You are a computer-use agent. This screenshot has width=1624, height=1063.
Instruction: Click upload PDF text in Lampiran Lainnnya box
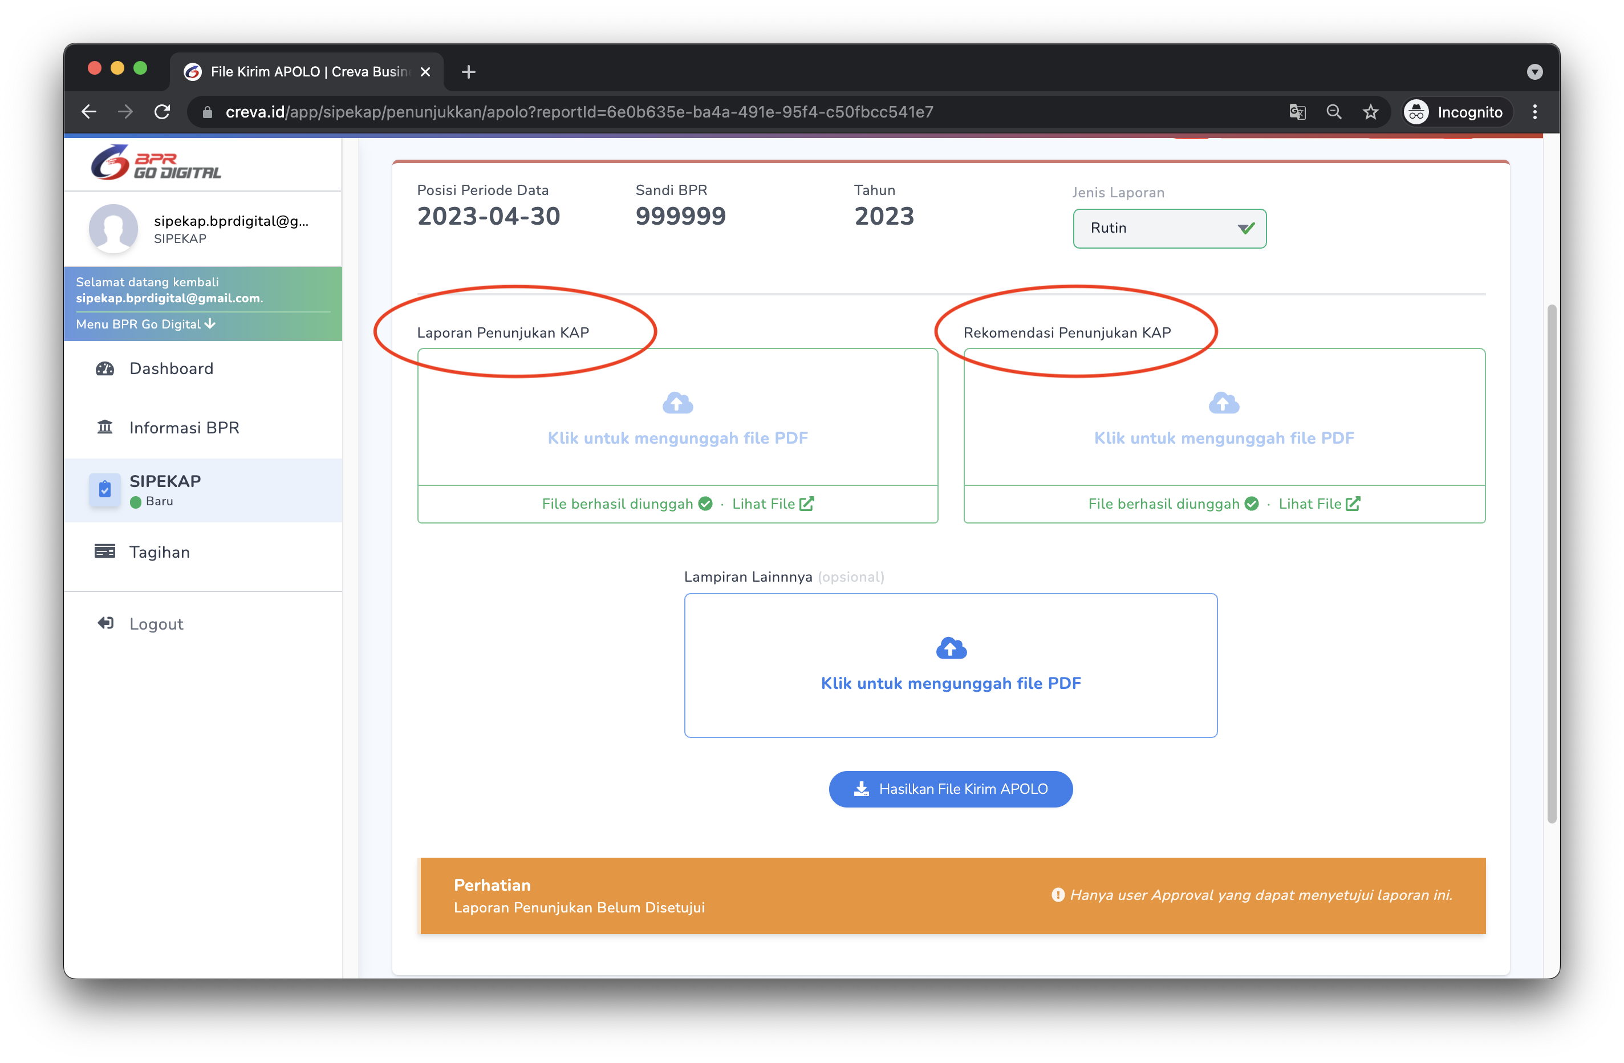pyautogui.click(x=951, y=684)
